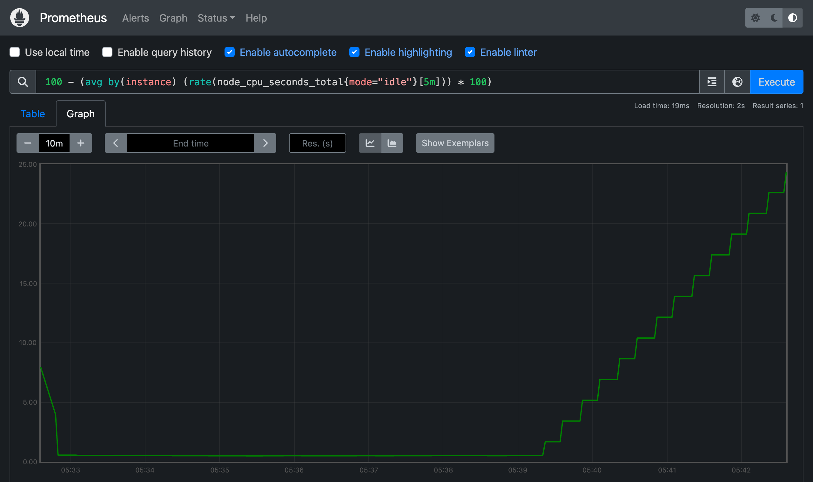Focus the Res. (s) resolution field
813x482 pixels.
coord(317,143)
